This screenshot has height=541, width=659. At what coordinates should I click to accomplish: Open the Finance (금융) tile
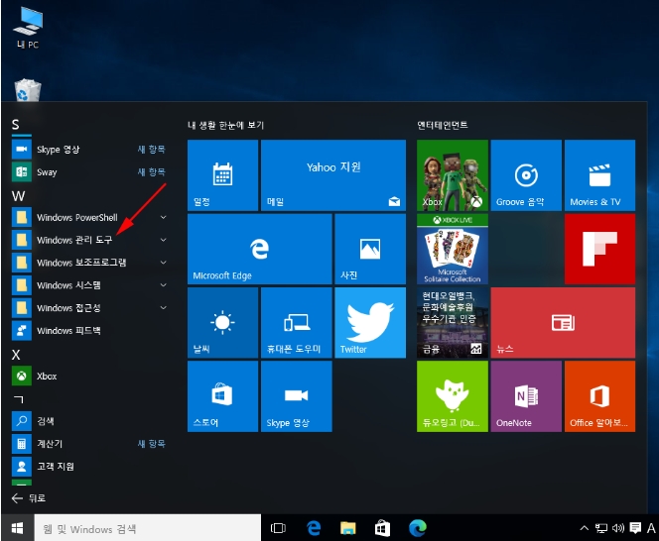pyautogui.click(x=453, y=323)
